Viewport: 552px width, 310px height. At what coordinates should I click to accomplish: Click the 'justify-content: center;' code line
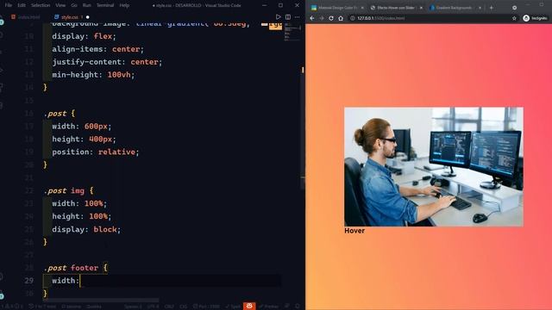(107, 62)
